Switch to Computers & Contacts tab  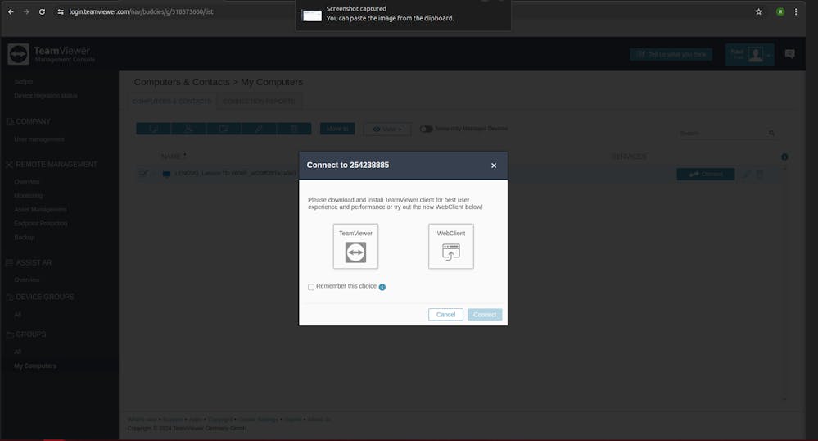(172, 102)
